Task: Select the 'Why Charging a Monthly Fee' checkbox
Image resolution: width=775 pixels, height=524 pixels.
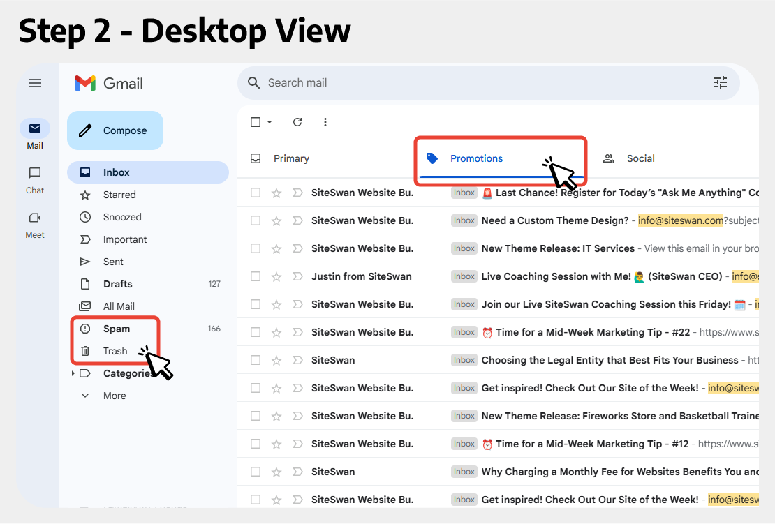Action: [256, 472]
